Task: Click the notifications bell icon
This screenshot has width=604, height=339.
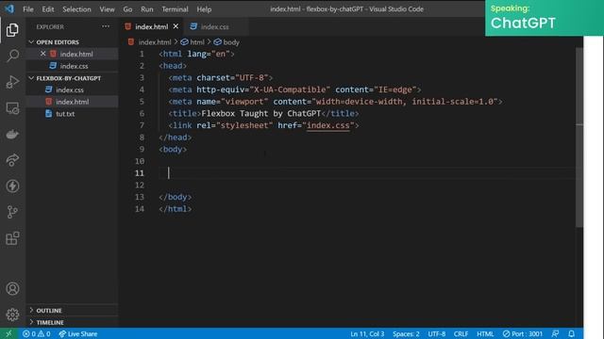Action: (x=572, y=333)
